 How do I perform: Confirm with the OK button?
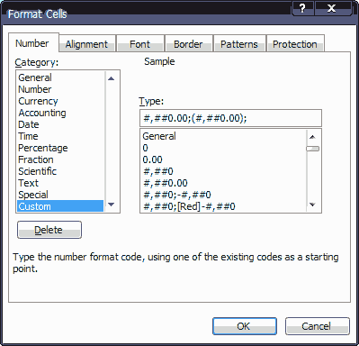245,326
